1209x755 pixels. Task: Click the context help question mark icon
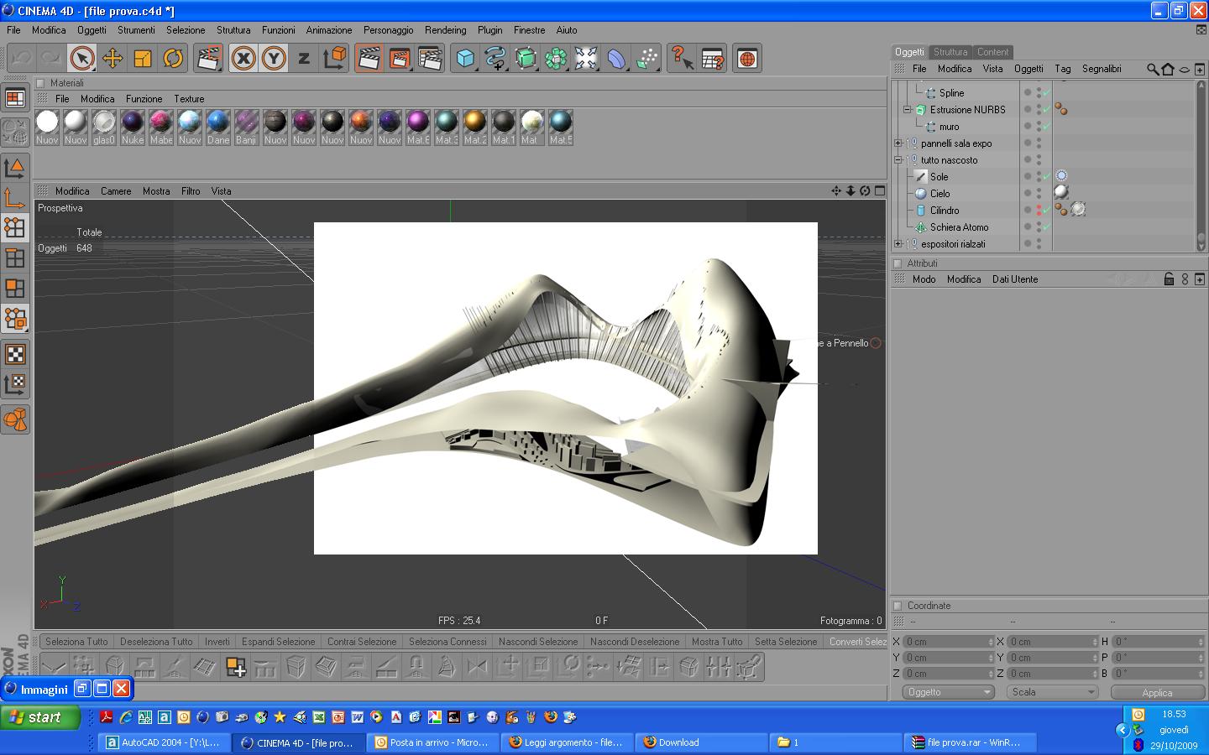coord(682,58)
